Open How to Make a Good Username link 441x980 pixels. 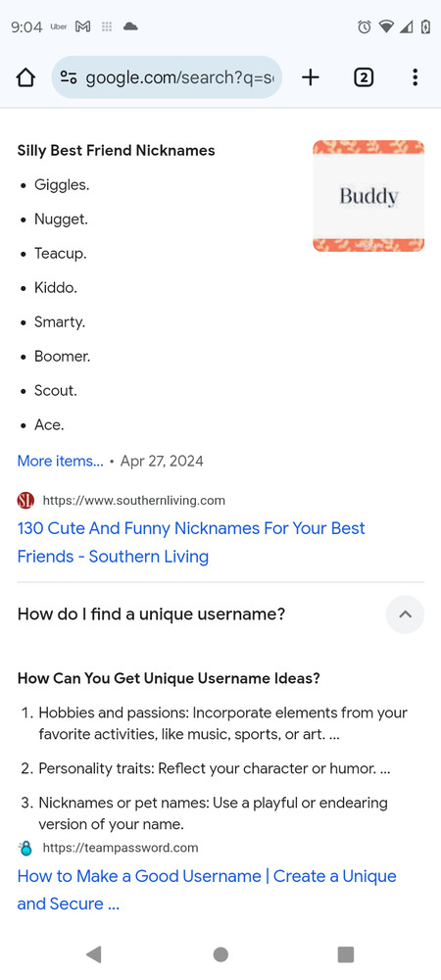pos(207,890)
